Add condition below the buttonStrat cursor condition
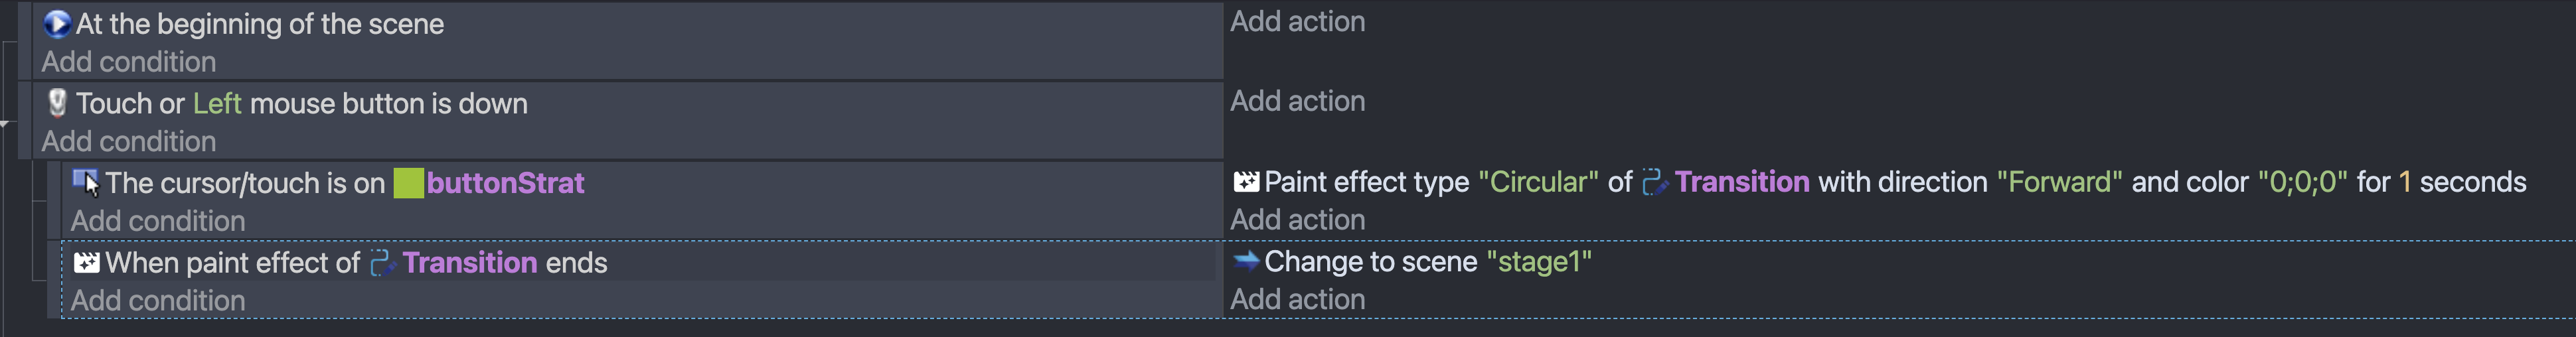The height and width of the screenshot is (337, 2576). [x=157, y=221]
